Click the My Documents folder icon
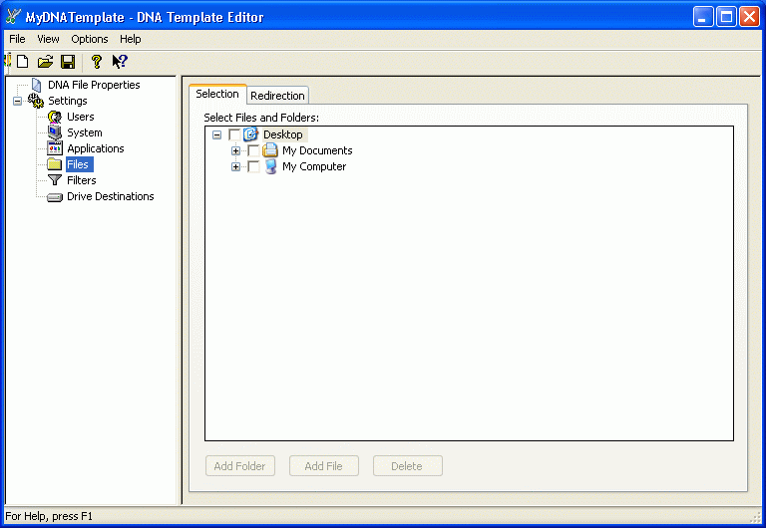 click(x=270, y=150)
